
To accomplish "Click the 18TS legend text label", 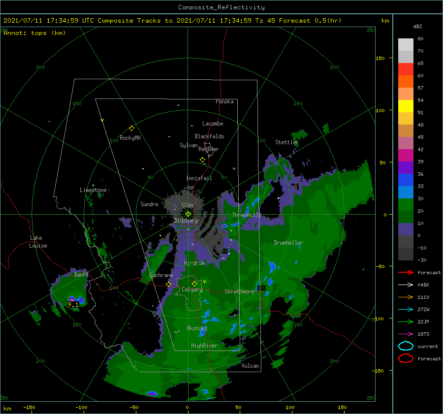I will [x=423, y=334].
